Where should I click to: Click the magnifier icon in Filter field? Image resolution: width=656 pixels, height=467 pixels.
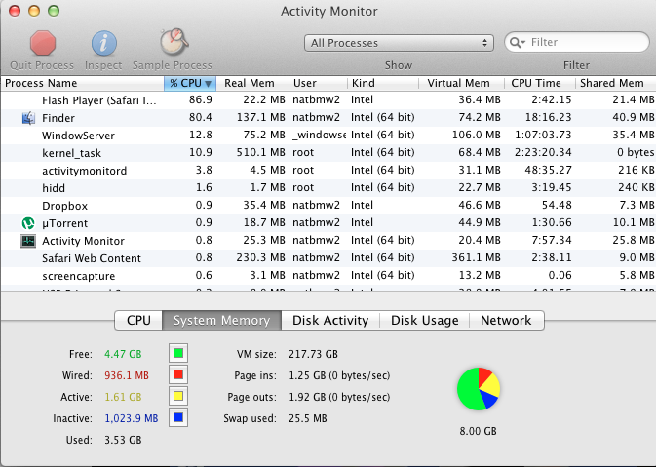[518, 42]
